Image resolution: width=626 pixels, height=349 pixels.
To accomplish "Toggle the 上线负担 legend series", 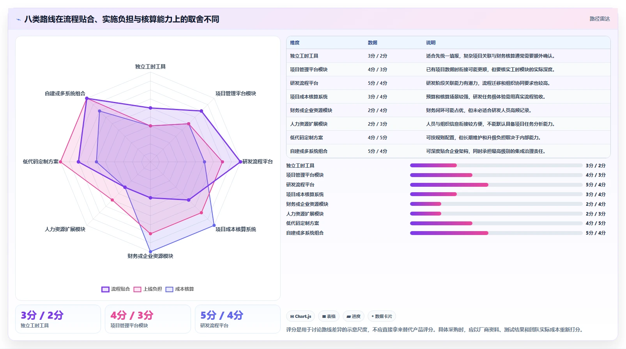I will [148, 289].
